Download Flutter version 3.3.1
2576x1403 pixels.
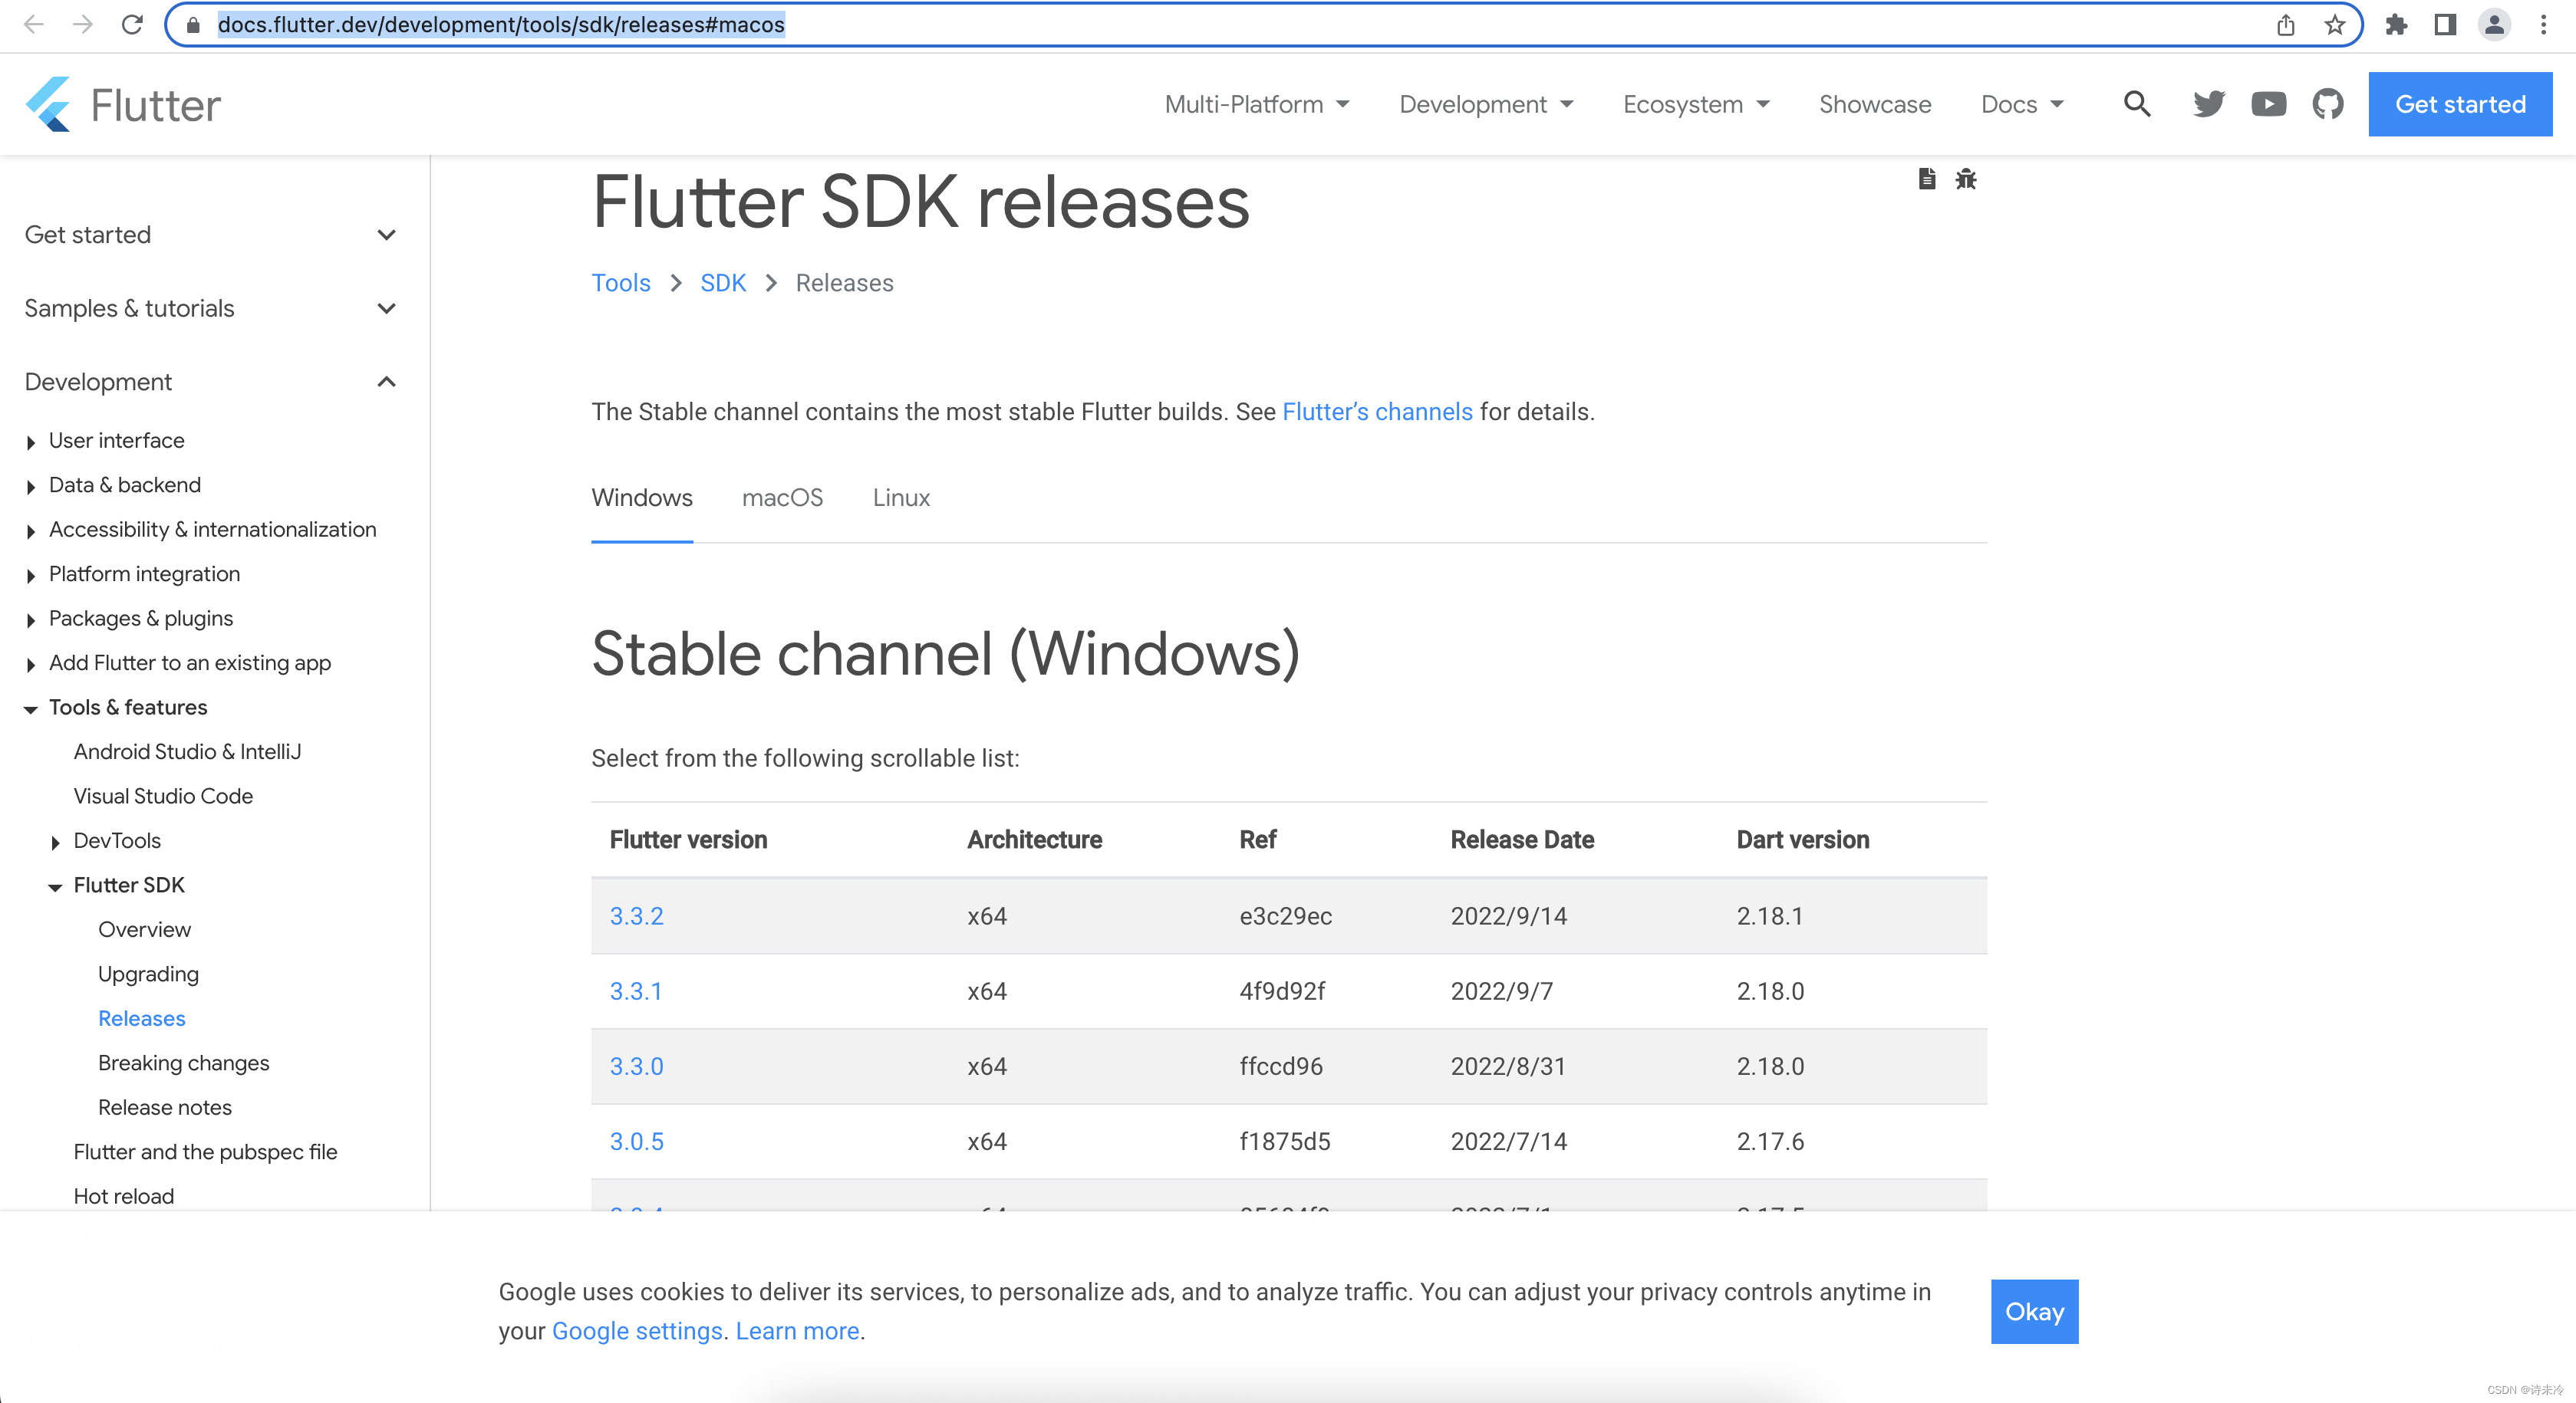point(636,991)
